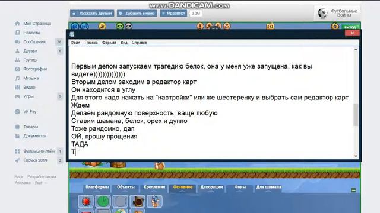Image resolution: width=380 pixels, height=213 pixels.
Task: Switch to the Объекты tab
Action: click(125, 187)
